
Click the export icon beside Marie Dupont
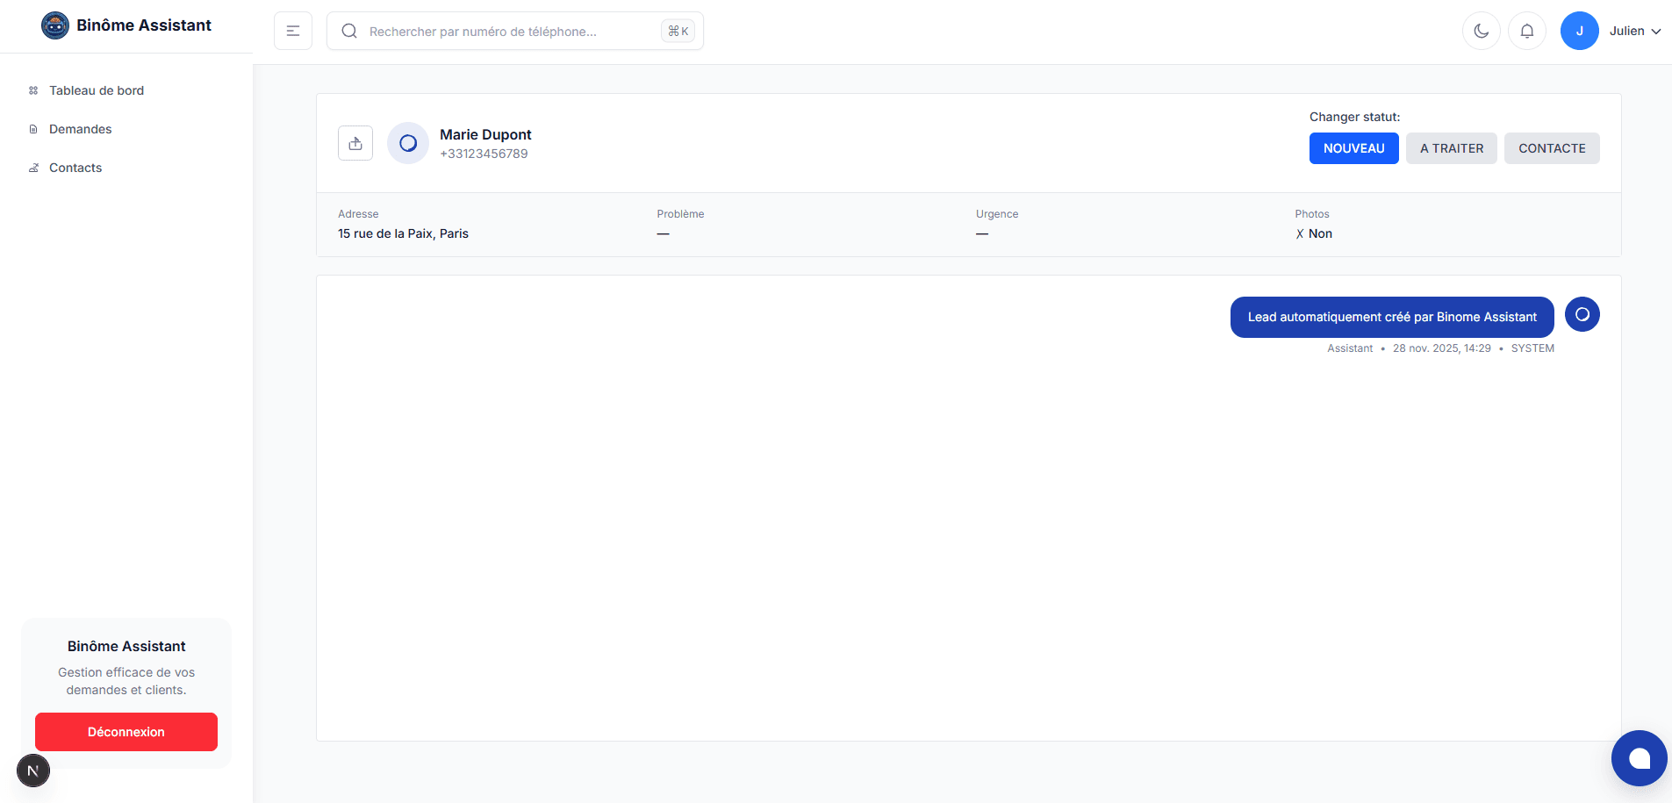coord(355,143)
